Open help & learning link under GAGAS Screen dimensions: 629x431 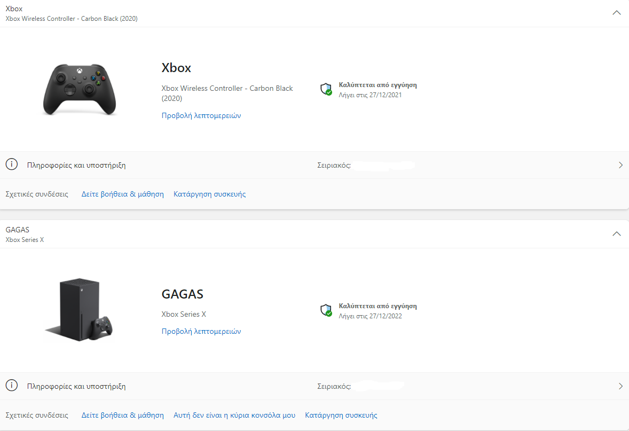click(x=122, y=416)
